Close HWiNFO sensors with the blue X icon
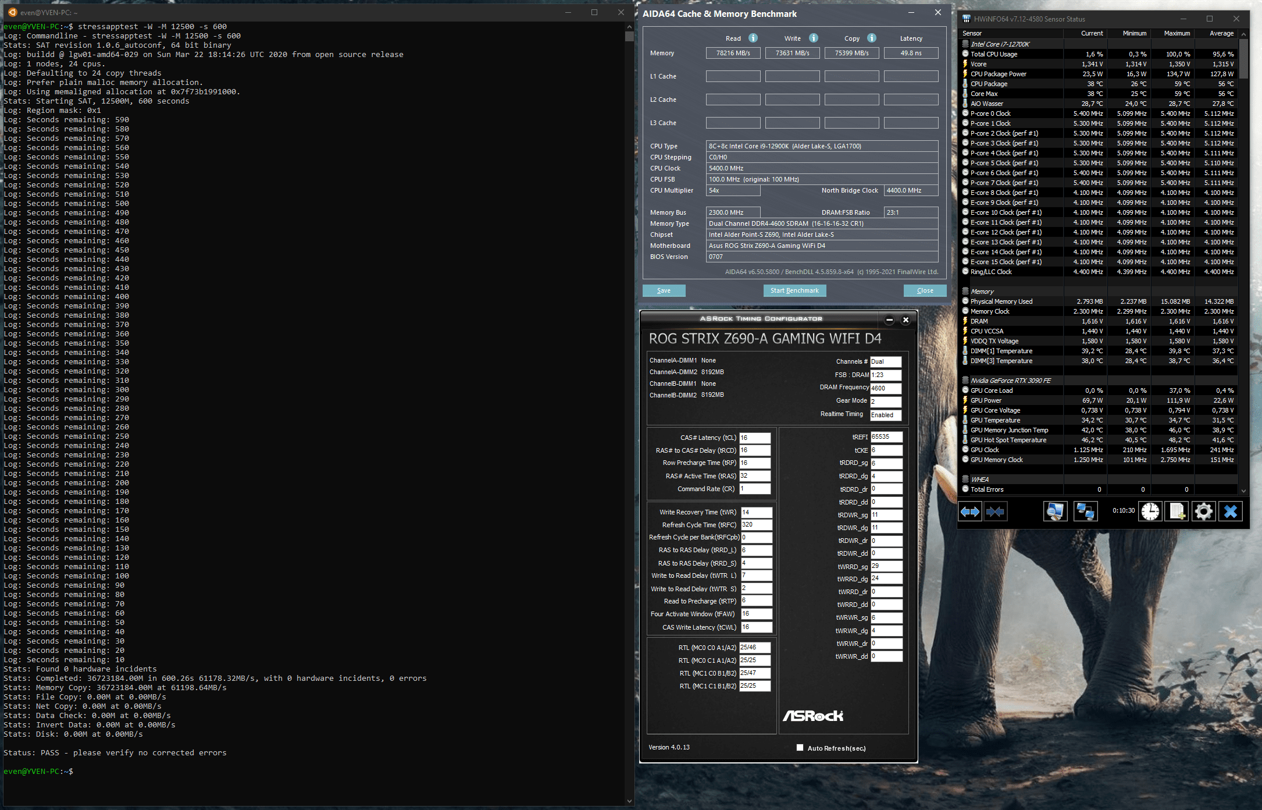The height and width of the screenshot is (810, 1262). click(x=1230, y=511)
